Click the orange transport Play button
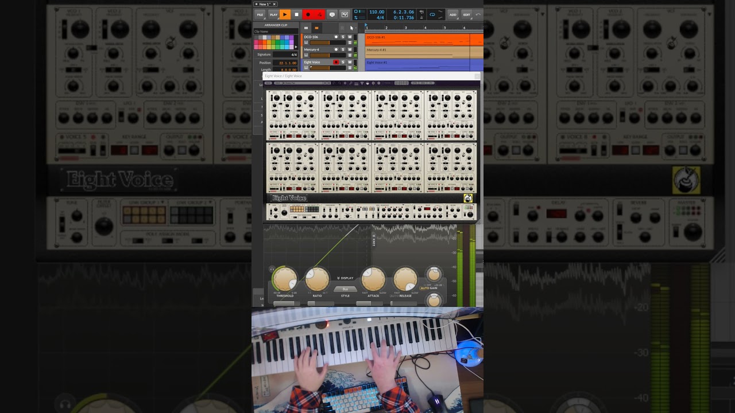 coord(285,14)
